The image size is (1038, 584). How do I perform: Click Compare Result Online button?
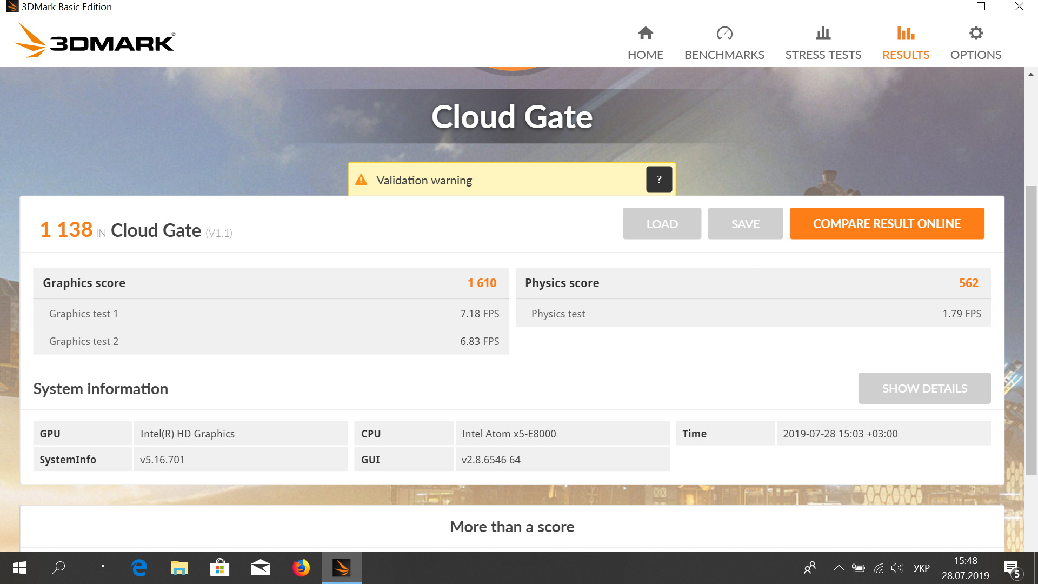coord(887,224)
